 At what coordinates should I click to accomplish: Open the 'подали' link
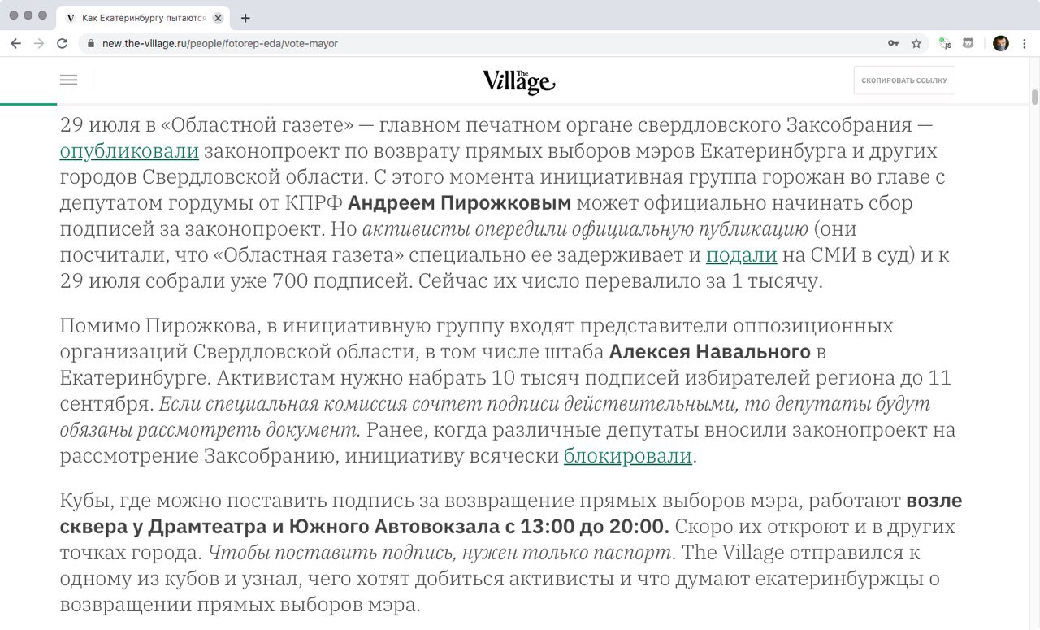[x=742, y=255]
